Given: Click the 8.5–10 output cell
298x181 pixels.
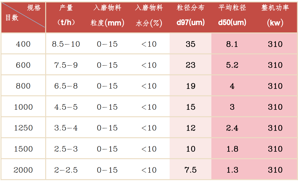Looking at the screenshot, I should pyautogui.click(x=66, y=44).
